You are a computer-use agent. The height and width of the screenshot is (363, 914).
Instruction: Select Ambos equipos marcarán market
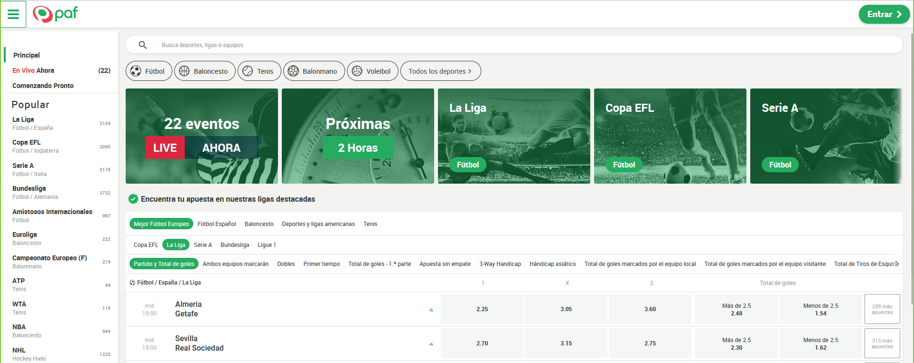pos(236,264)
